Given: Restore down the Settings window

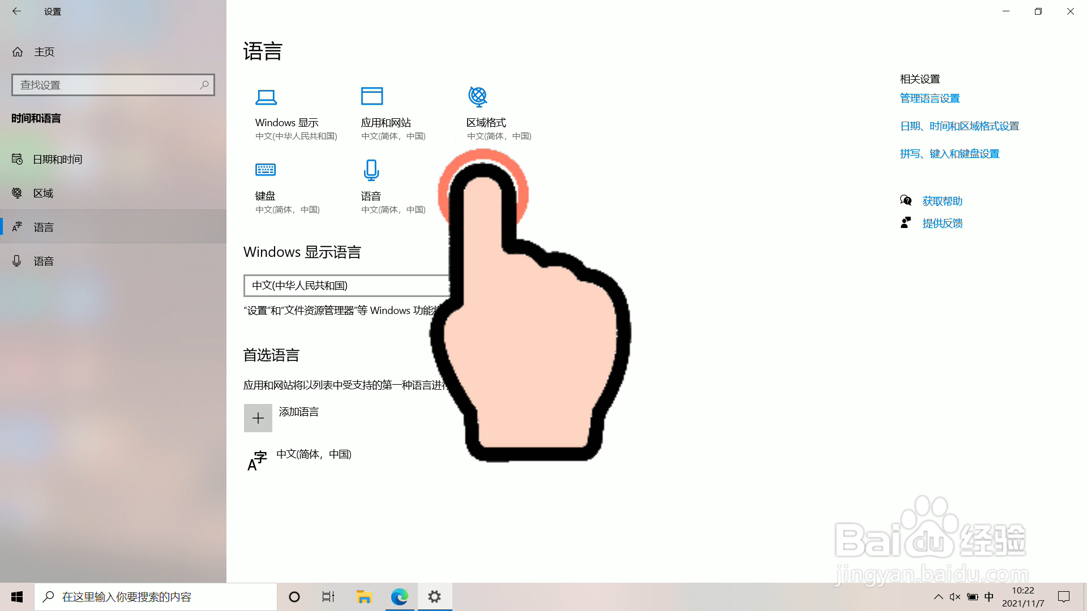Looking at the screenshot, I should [1038, 11].
